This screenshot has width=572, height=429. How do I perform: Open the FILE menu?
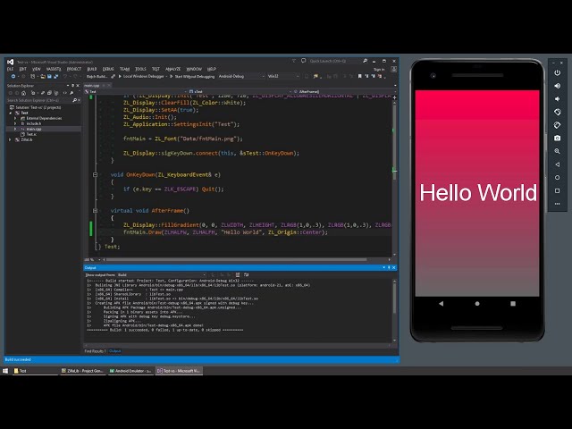10,69
